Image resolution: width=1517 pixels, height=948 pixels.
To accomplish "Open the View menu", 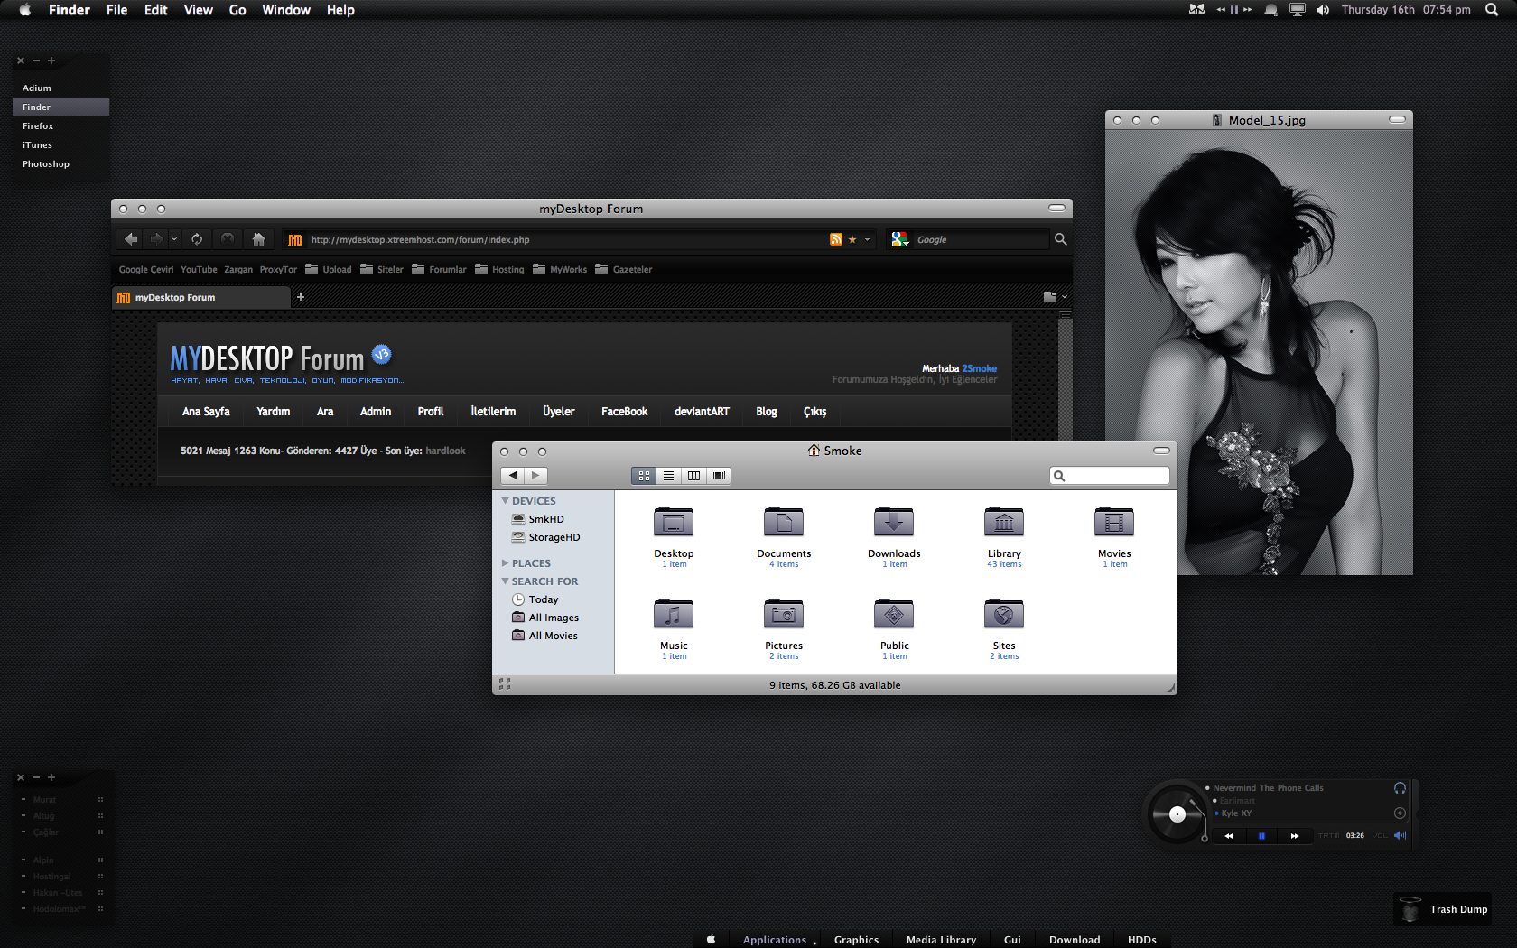I will (x=198, y=10).
